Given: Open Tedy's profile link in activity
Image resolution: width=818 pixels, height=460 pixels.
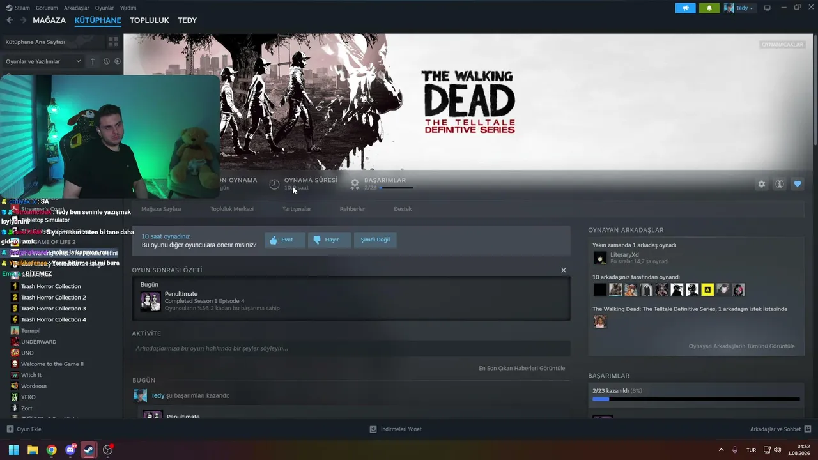Looking at the screenshot, I should coord(157,395).
